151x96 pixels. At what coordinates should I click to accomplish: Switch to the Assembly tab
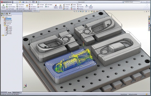(4, 11)
